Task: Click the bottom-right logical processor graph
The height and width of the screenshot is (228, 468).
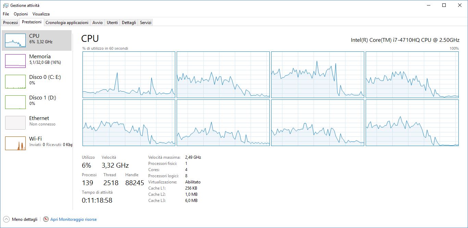Action: 412,123
